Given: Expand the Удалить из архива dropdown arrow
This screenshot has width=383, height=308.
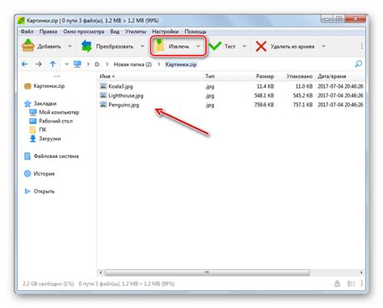Looking at the screenshot, I should (323, 46).
